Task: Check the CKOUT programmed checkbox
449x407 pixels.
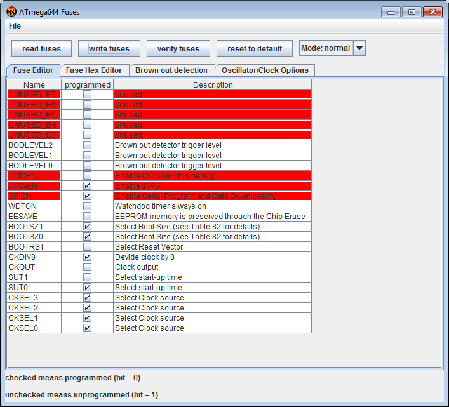Action: pyautogui.click(x=88, y=267)
